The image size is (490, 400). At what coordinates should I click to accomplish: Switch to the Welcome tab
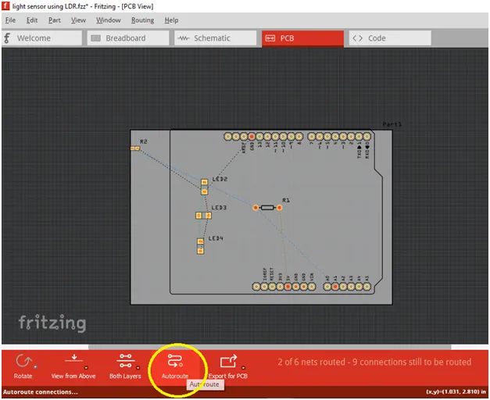(x=41, y=38)
